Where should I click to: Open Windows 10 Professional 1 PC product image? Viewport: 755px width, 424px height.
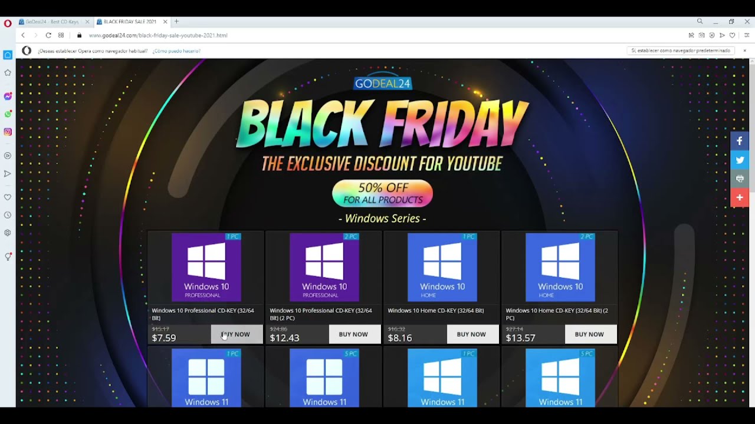click(206, 267)
